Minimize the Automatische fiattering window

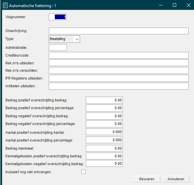click(161, 5)
